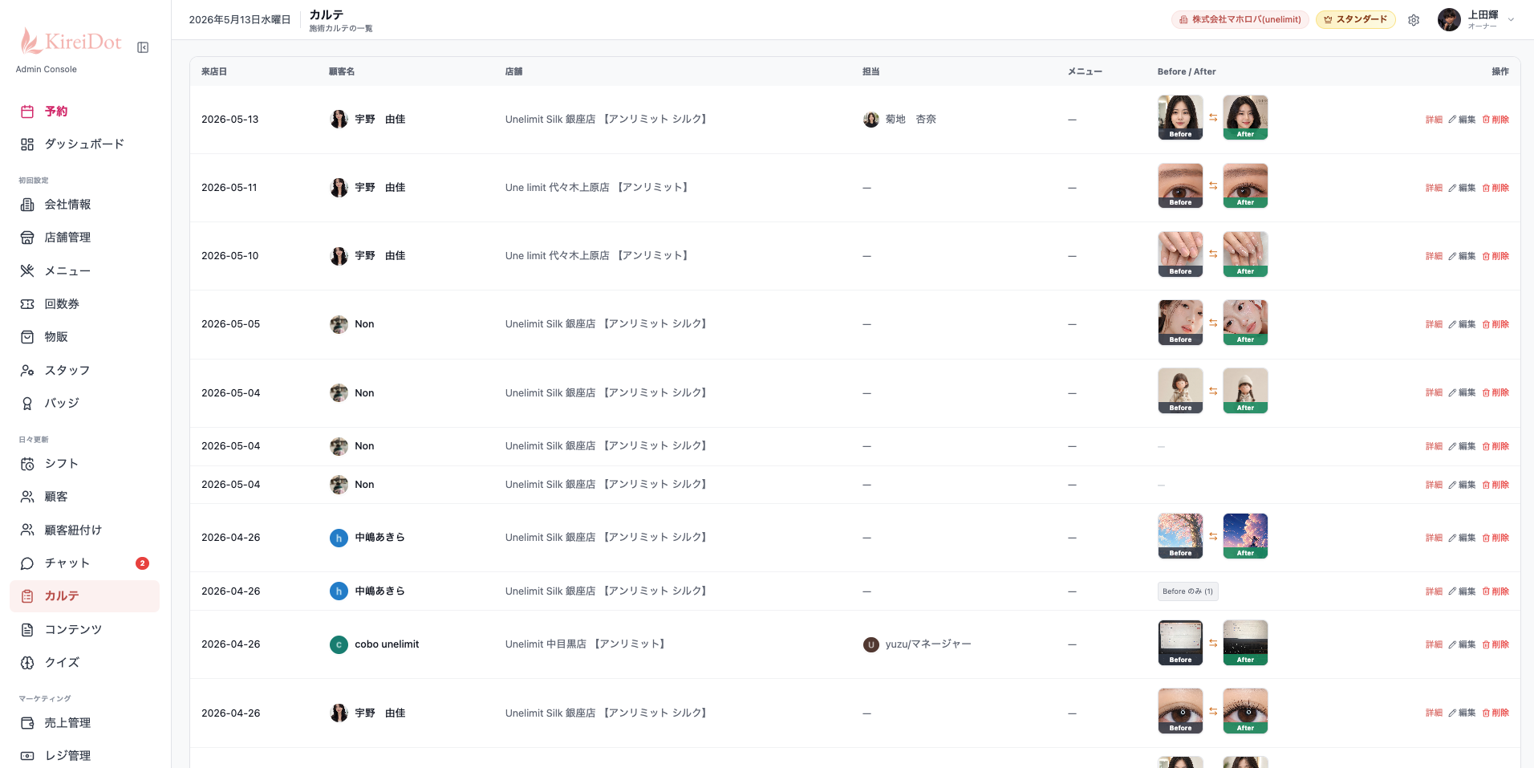
Task: Click the 上田輝 profile avatar
Action: 1449,20
